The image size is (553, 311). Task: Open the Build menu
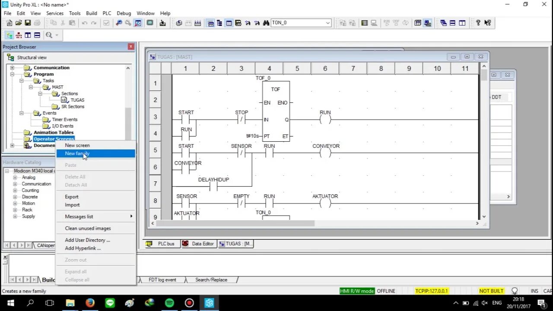click(91, 13)
